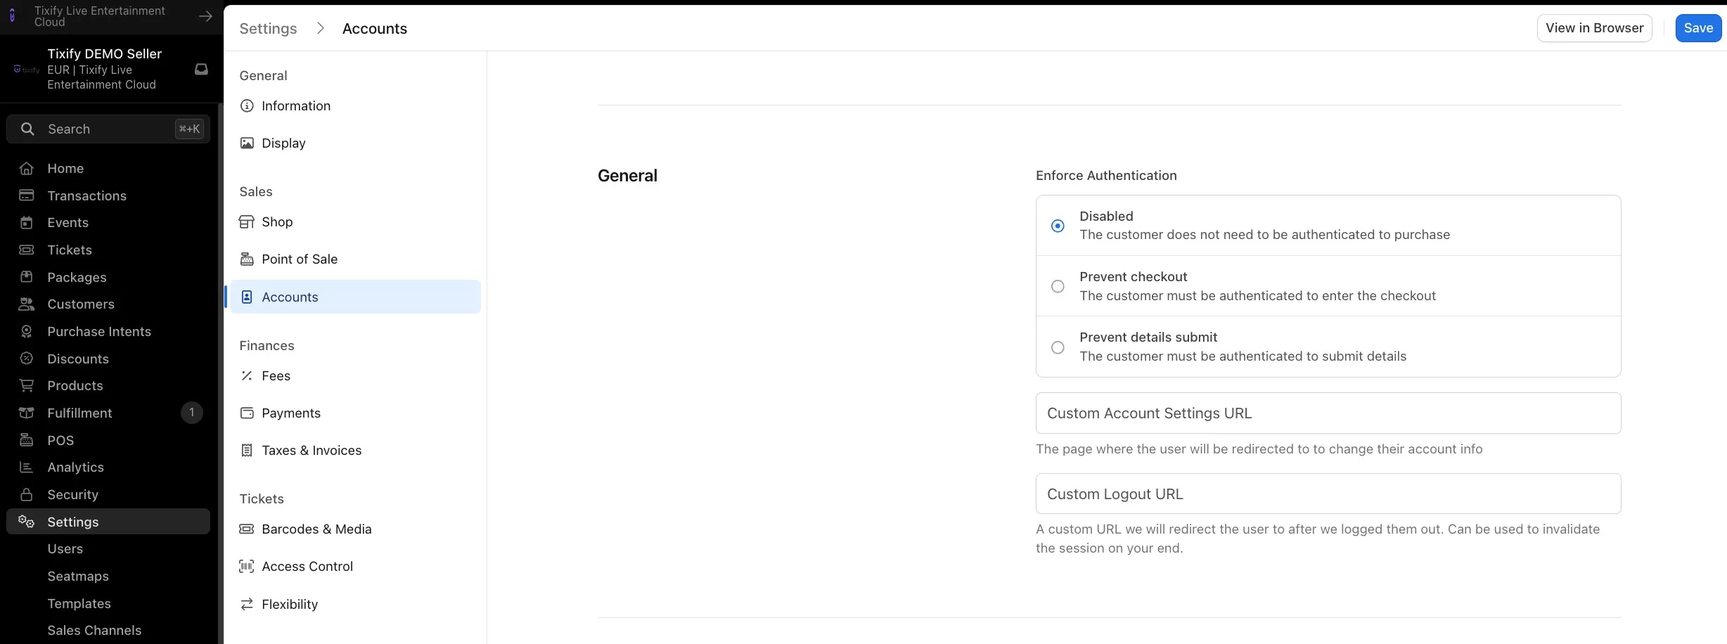This screenshot has height=644, width=1727.
Task: Select the Prevent details submit radio option
Action: click(1058, 347)
